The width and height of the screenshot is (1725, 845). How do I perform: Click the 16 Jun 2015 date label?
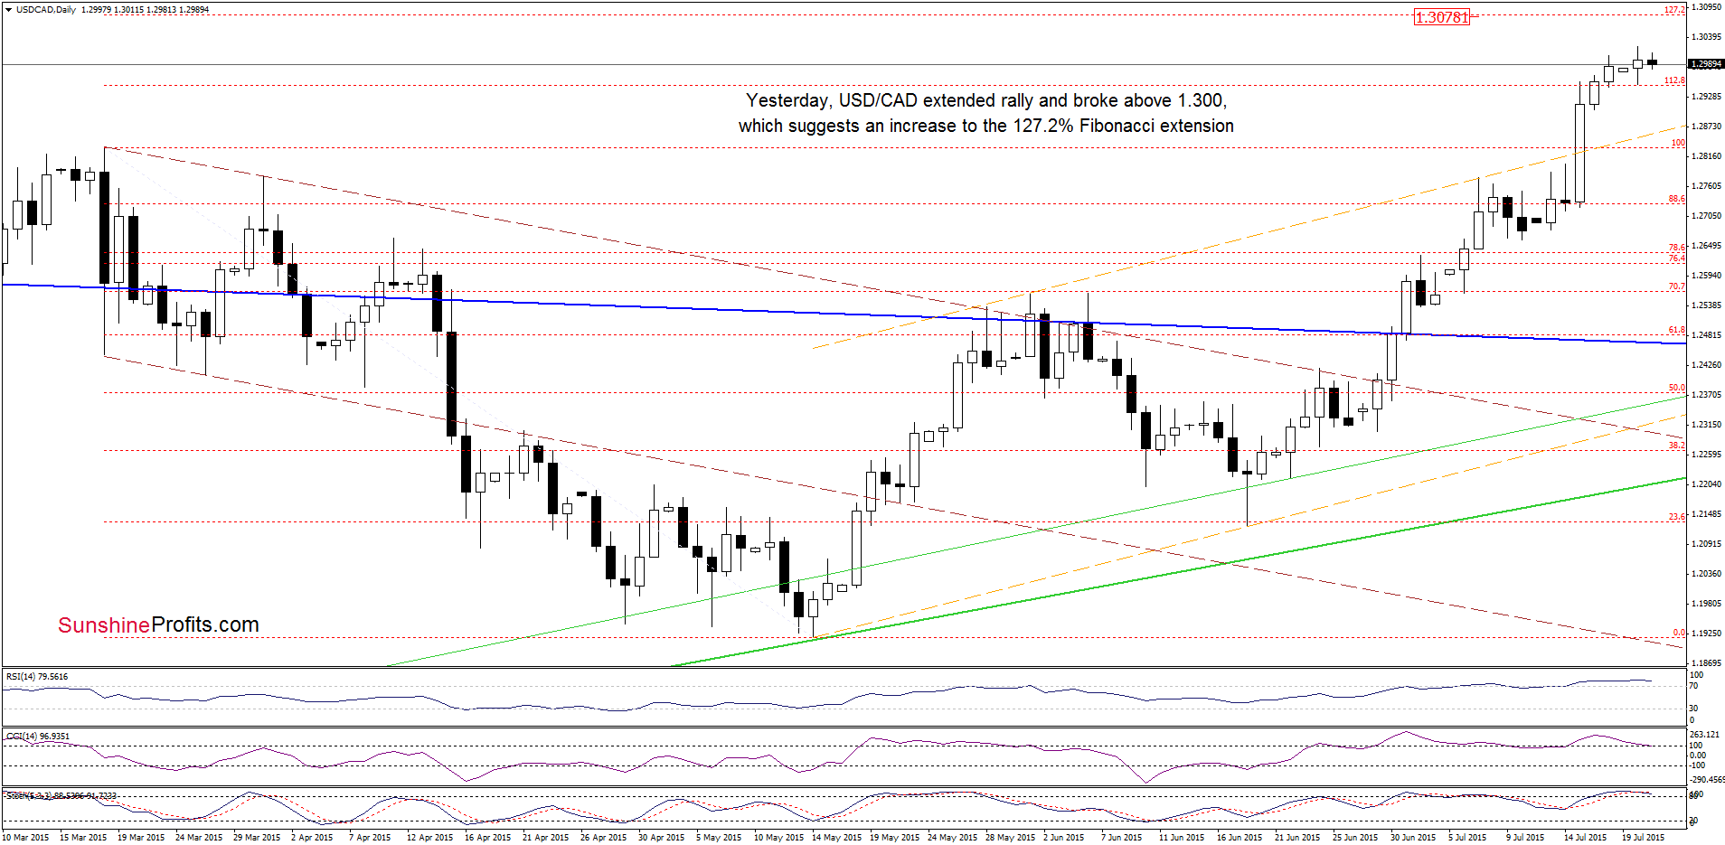1240,837
